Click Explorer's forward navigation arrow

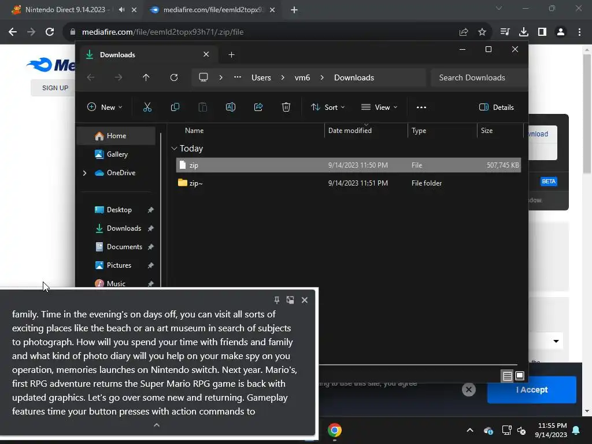(119, 77)
